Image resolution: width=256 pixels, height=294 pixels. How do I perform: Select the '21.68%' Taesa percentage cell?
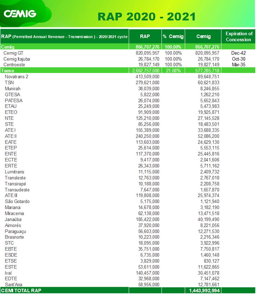pos(173,71)
